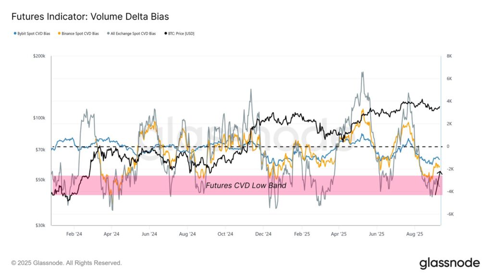Click the $200k left axis label

pos(39,56)
